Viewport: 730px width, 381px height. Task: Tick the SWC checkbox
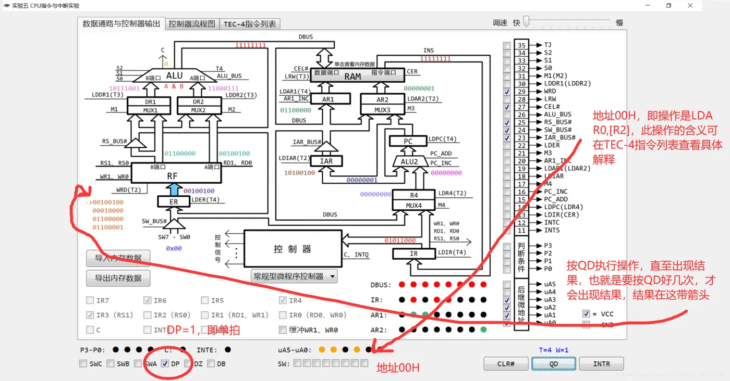[83, 364]
